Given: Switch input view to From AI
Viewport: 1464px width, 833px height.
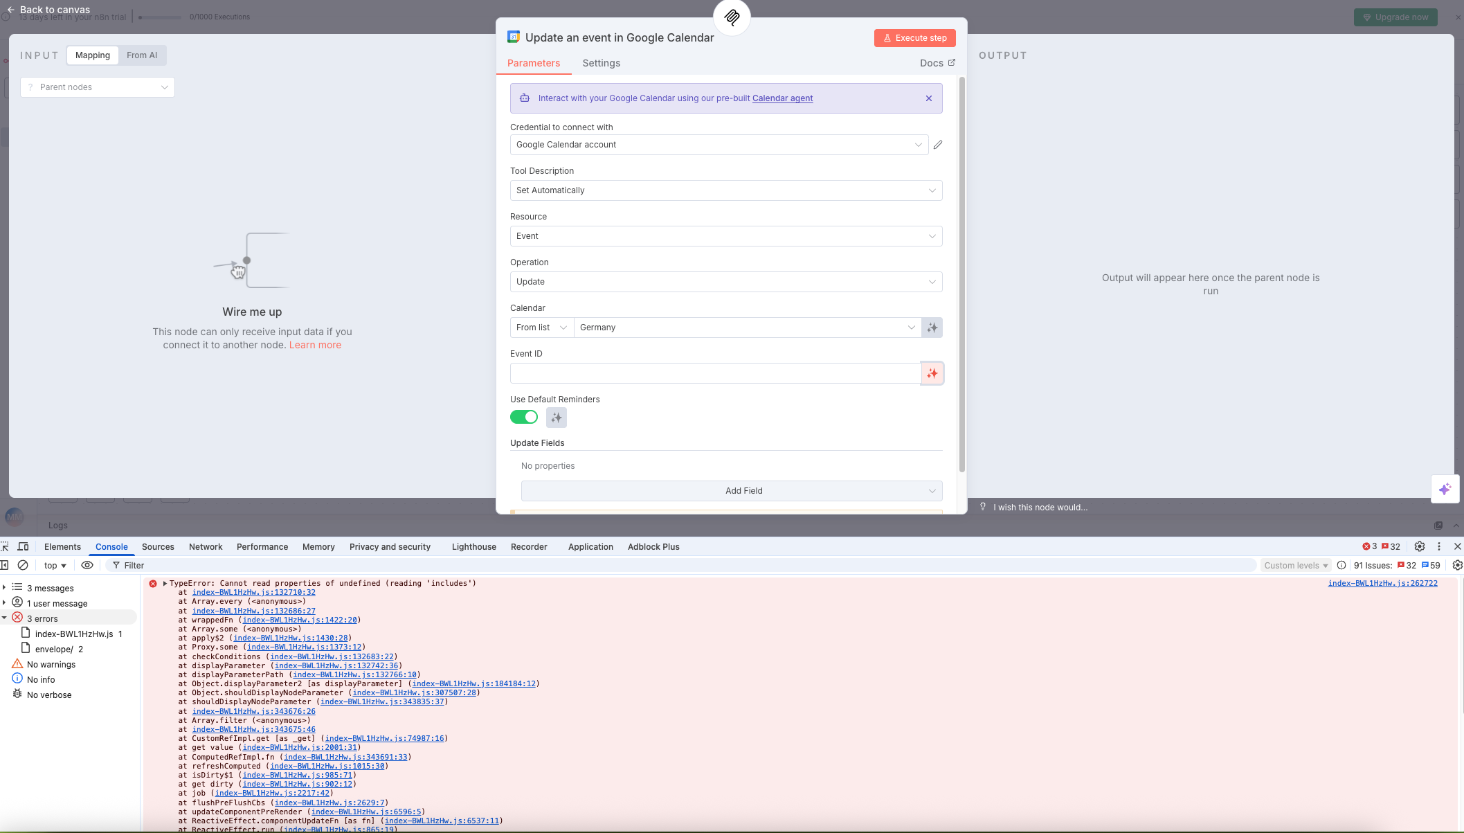Looking at the screenshot, I should (x=142, y=55).
